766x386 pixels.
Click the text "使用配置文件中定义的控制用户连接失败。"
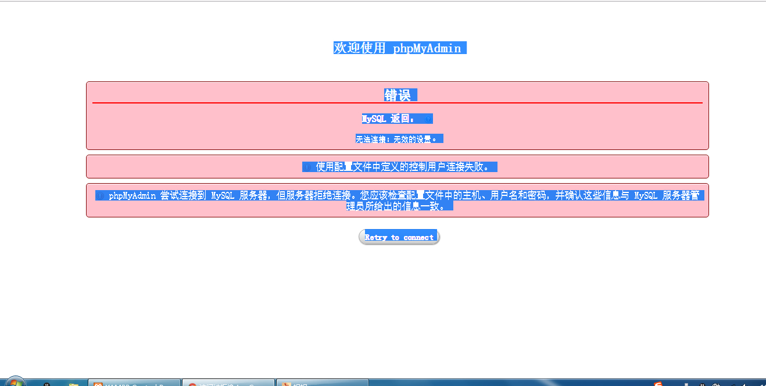coord(404,167)
